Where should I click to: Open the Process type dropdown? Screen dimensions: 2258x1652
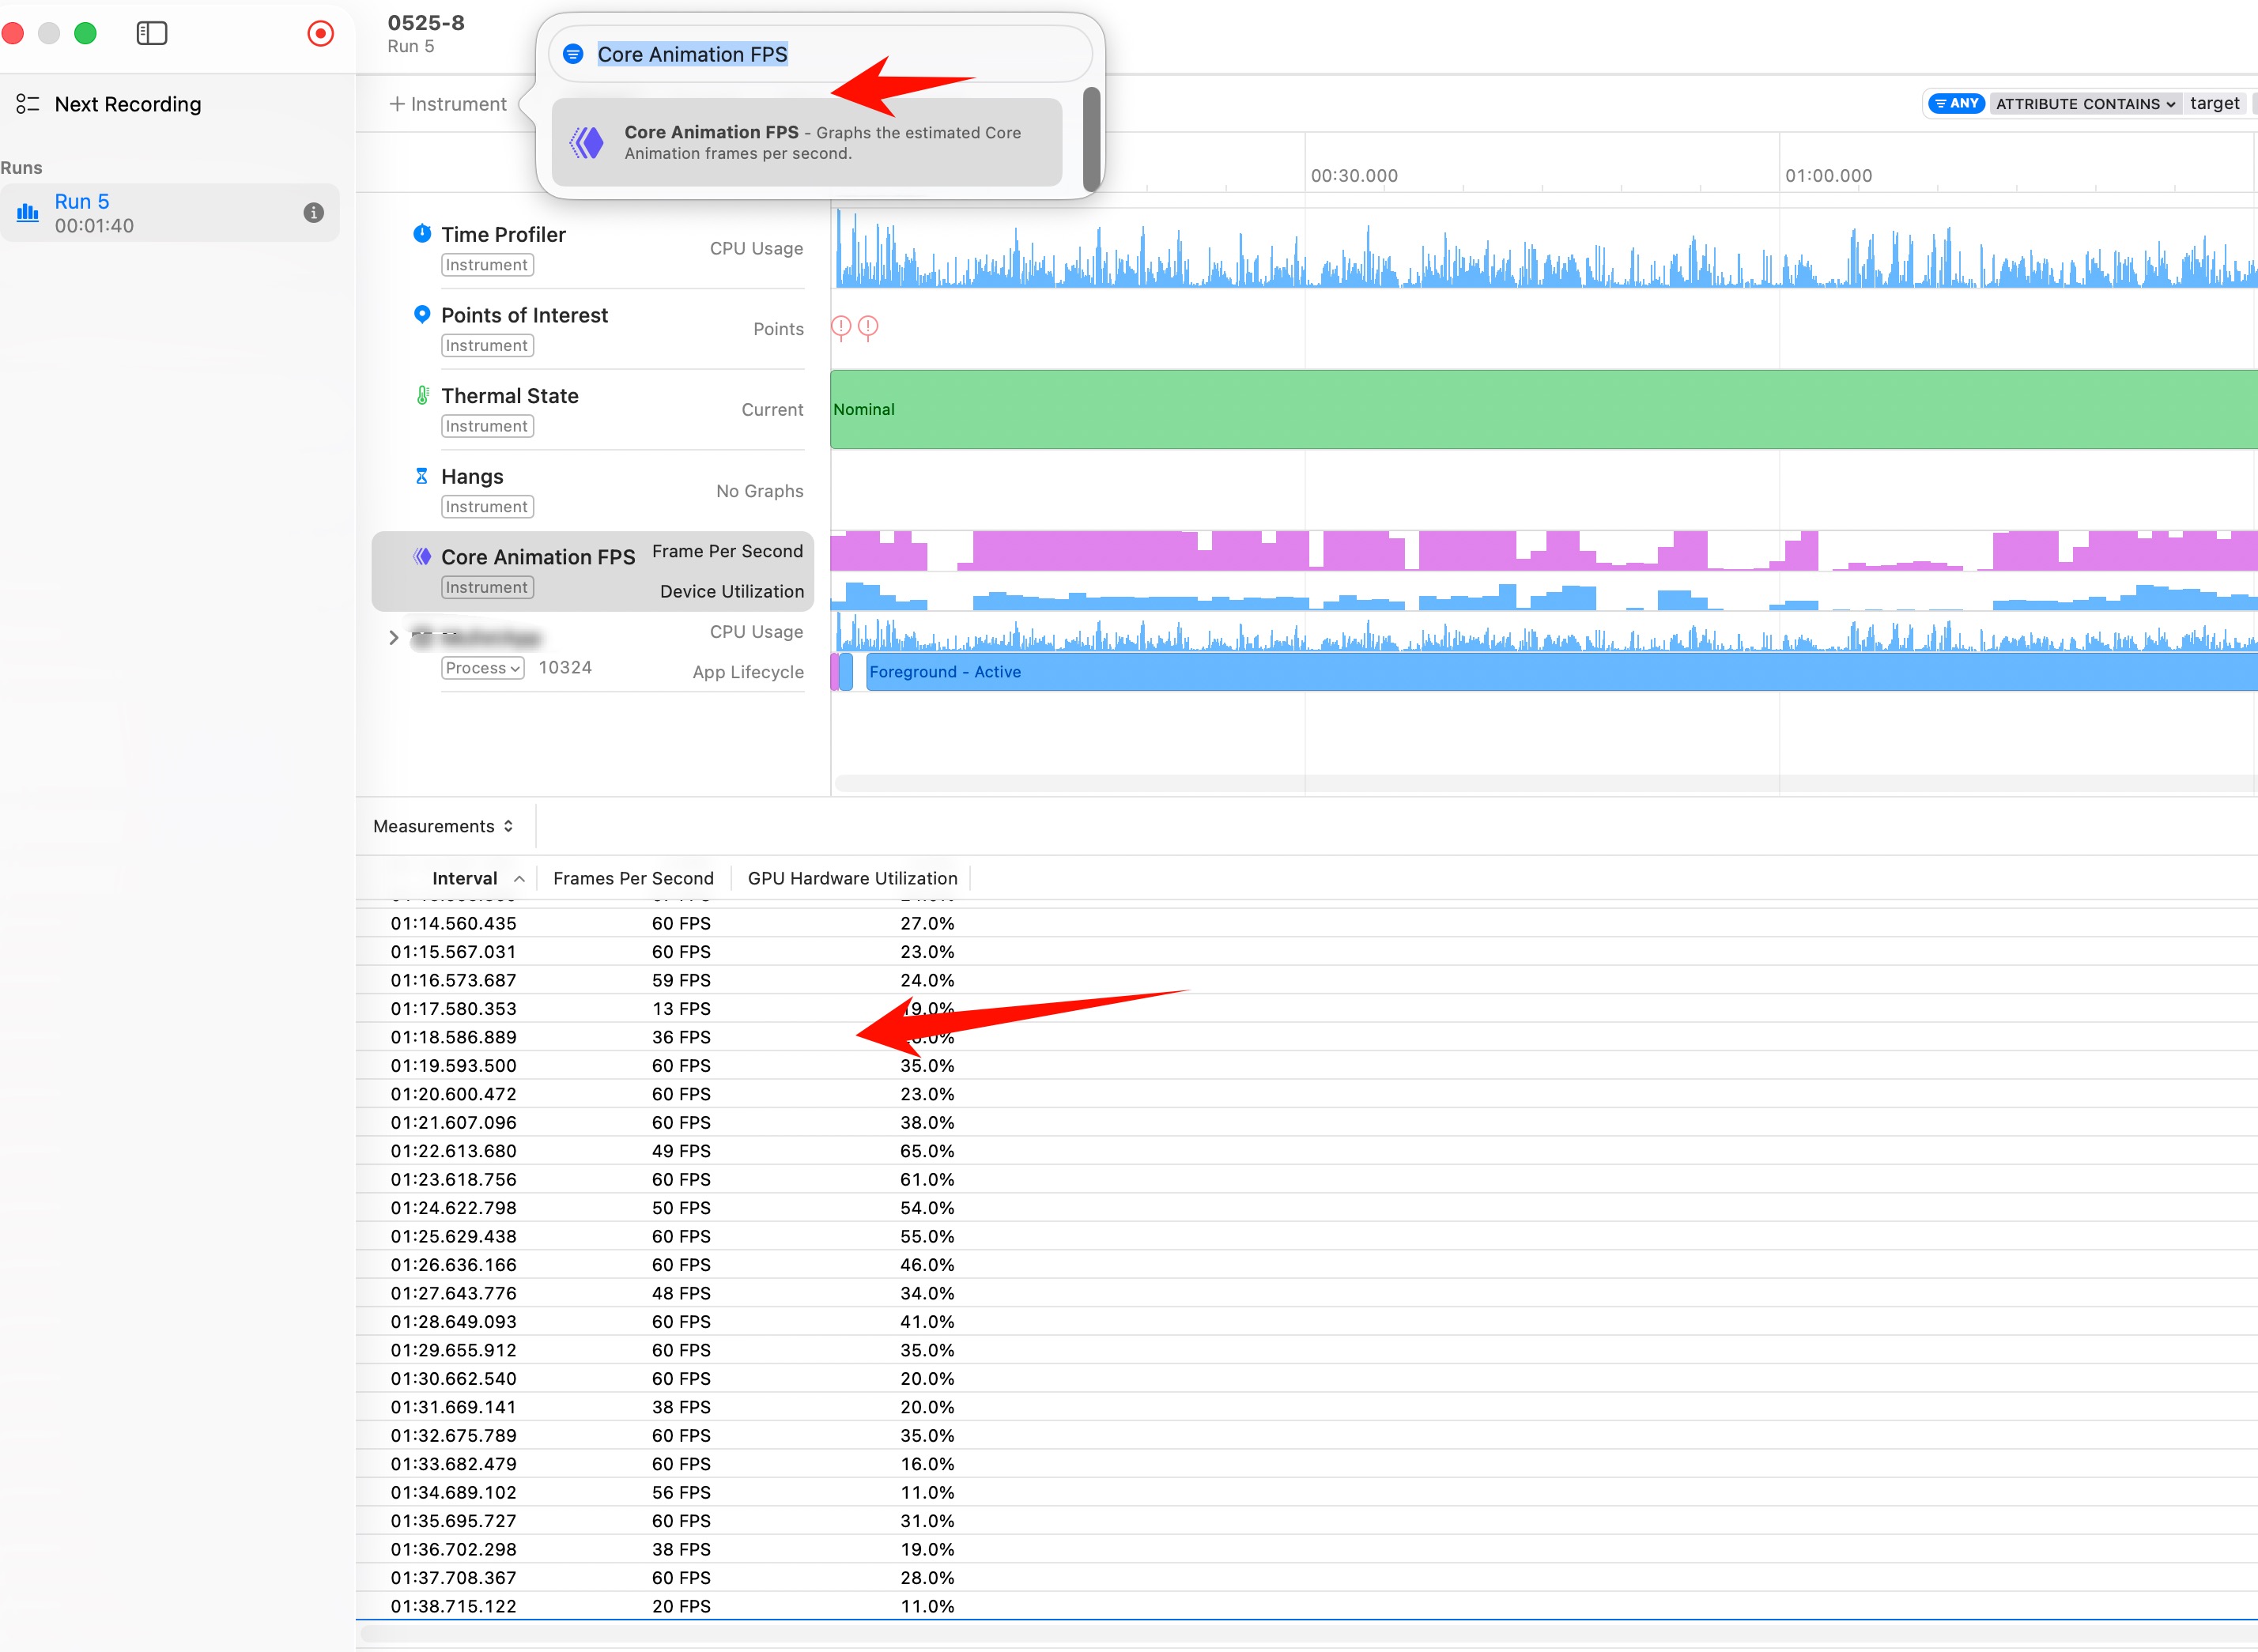[x=483, y=668]
